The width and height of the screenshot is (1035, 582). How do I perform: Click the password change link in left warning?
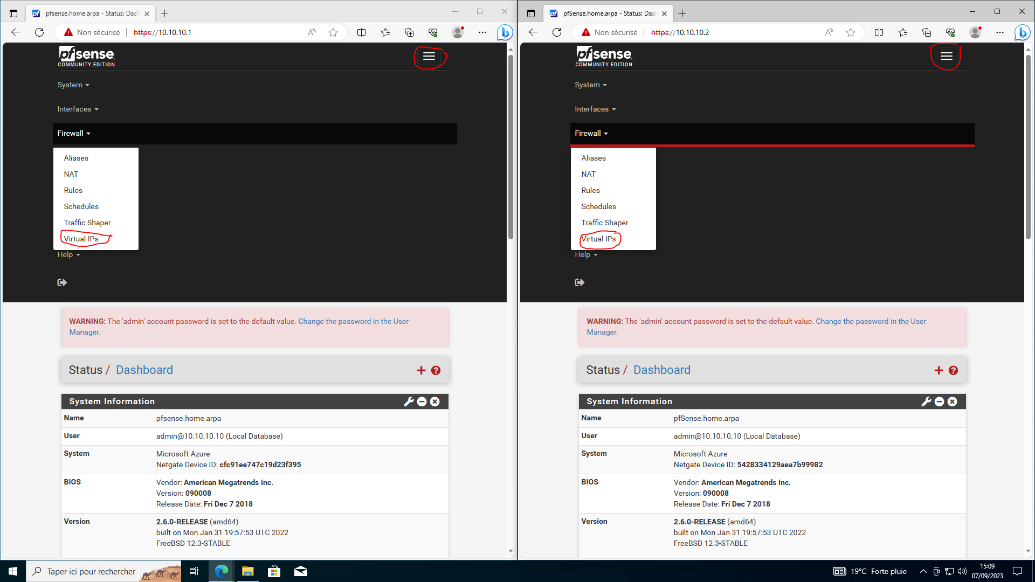[x=353, y=321]
